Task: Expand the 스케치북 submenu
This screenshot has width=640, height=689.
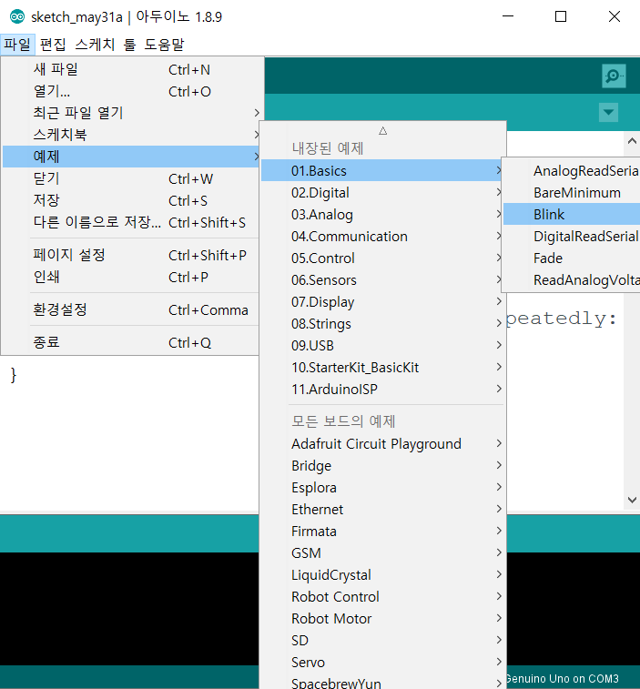Action: [x=131, y=135]
